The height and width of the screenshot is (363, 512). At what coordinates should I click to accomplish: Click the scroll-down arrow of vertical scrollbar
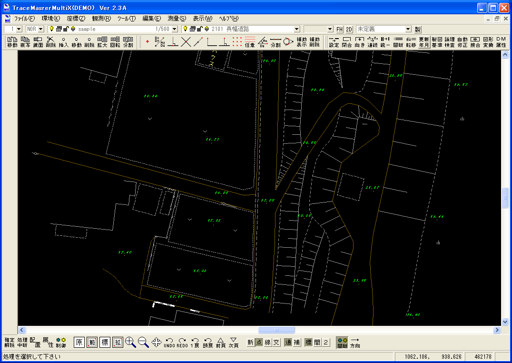505,322
